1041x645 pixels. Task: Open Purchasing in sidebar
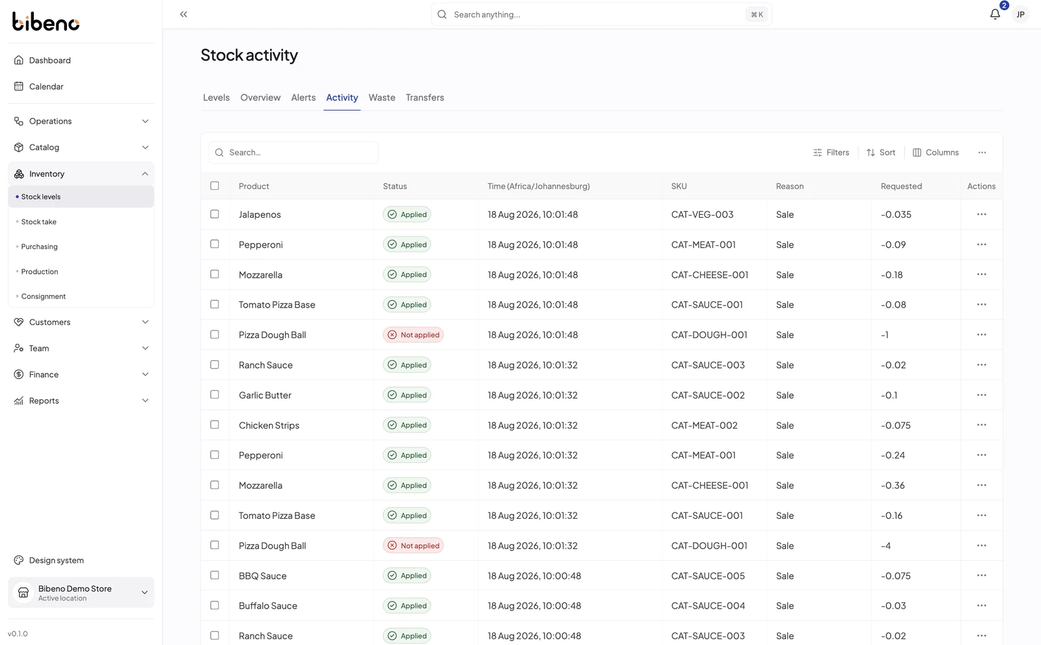[x=81, y=246]
